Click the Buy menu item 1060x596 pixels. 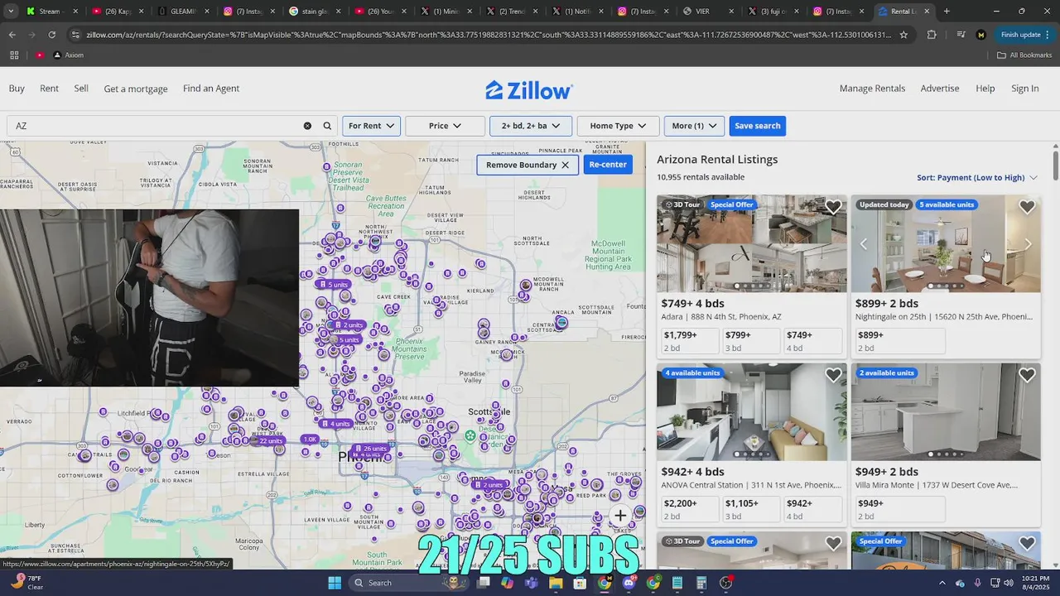tap(17, 88)
